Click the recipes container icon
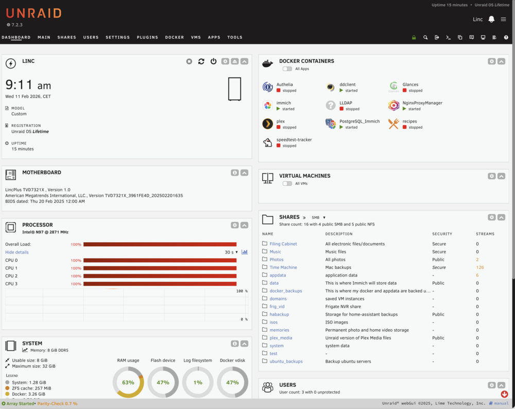515x409 pixels. point(394,124)
